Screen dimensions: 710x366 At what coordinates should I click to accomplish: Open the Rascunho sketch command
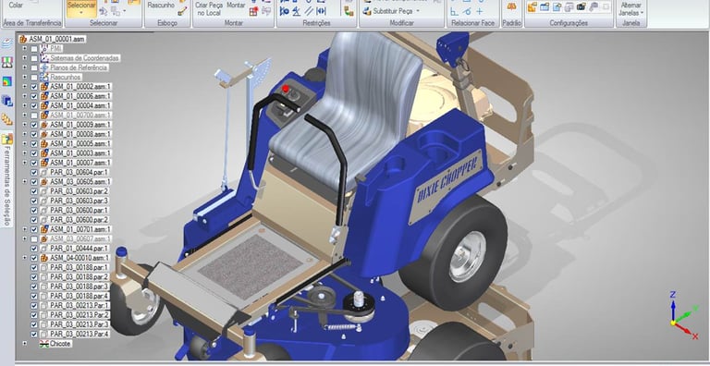tap(161, 5)
